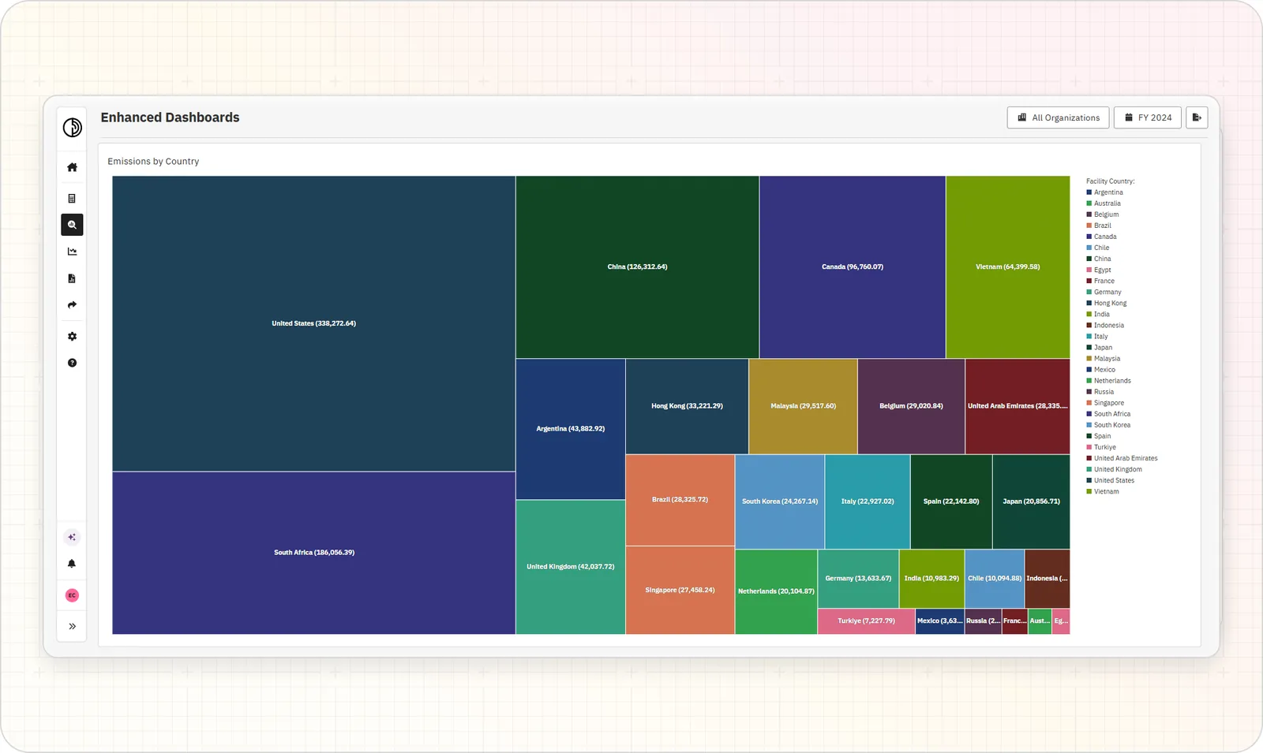The height and width of the screenshot is (753, 1263).
Task: Open the report document icon in sidebar
Action: (x=72, y=278)
